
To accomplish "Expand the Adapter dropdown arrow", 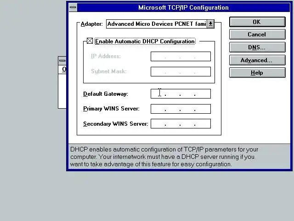I will click(x=210, y=24).
